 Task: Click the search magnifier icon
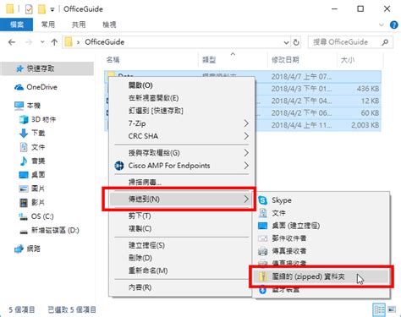[x=385, y=42]
